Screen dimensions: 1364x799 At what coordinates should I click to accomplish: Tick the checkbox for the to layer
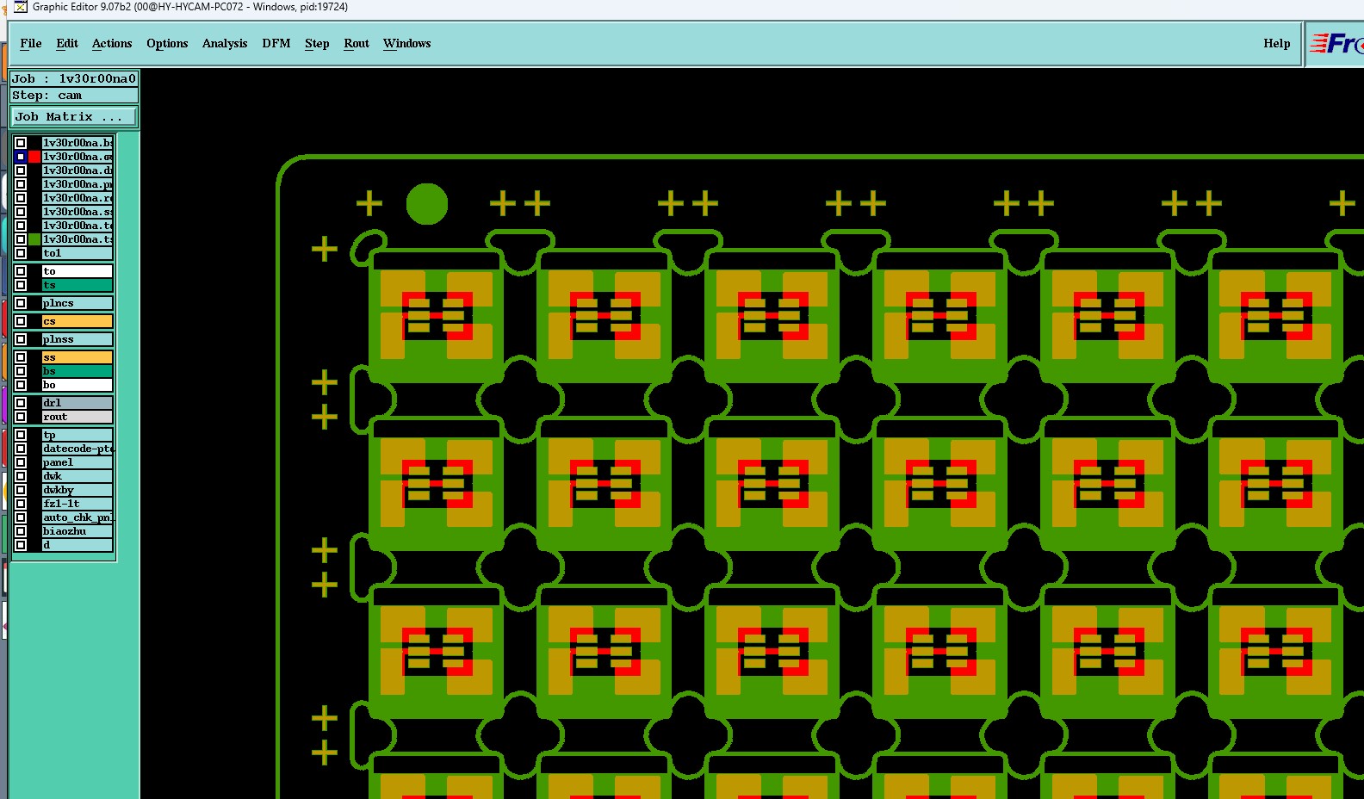pos(21,271)
